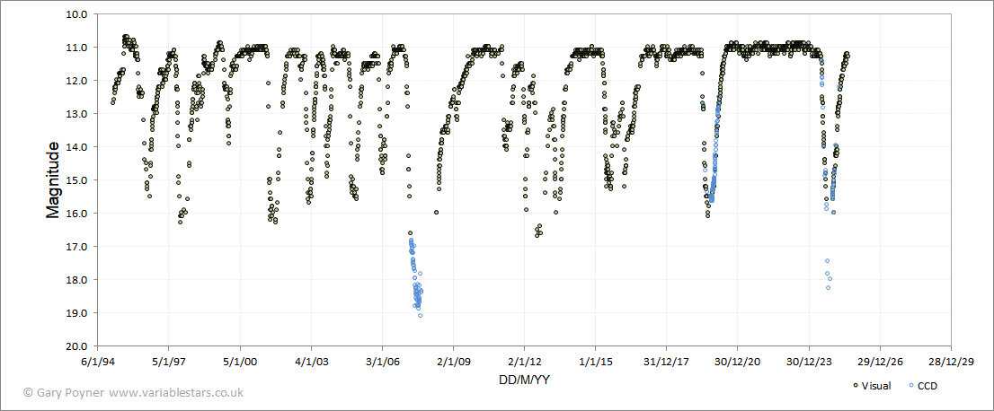The image size is (994, 411).
Task: Click the 30/12/20 date label
Action: (x=737, y=363)
